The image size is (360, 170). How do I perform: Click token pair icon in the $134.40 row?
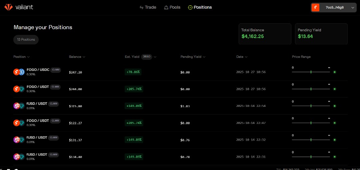tap(19, 157)
